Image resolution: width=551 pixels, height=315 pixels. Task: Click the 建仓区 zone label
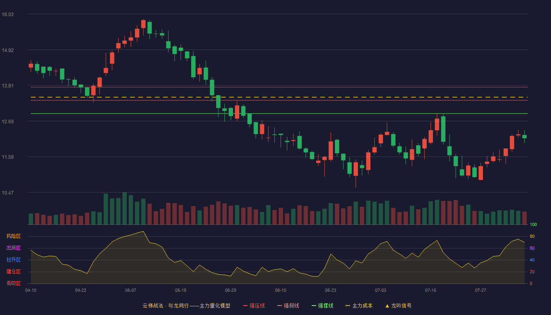pos(13,272)
